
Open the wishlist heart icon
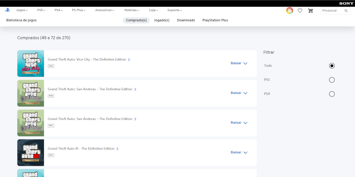(300, 11)
